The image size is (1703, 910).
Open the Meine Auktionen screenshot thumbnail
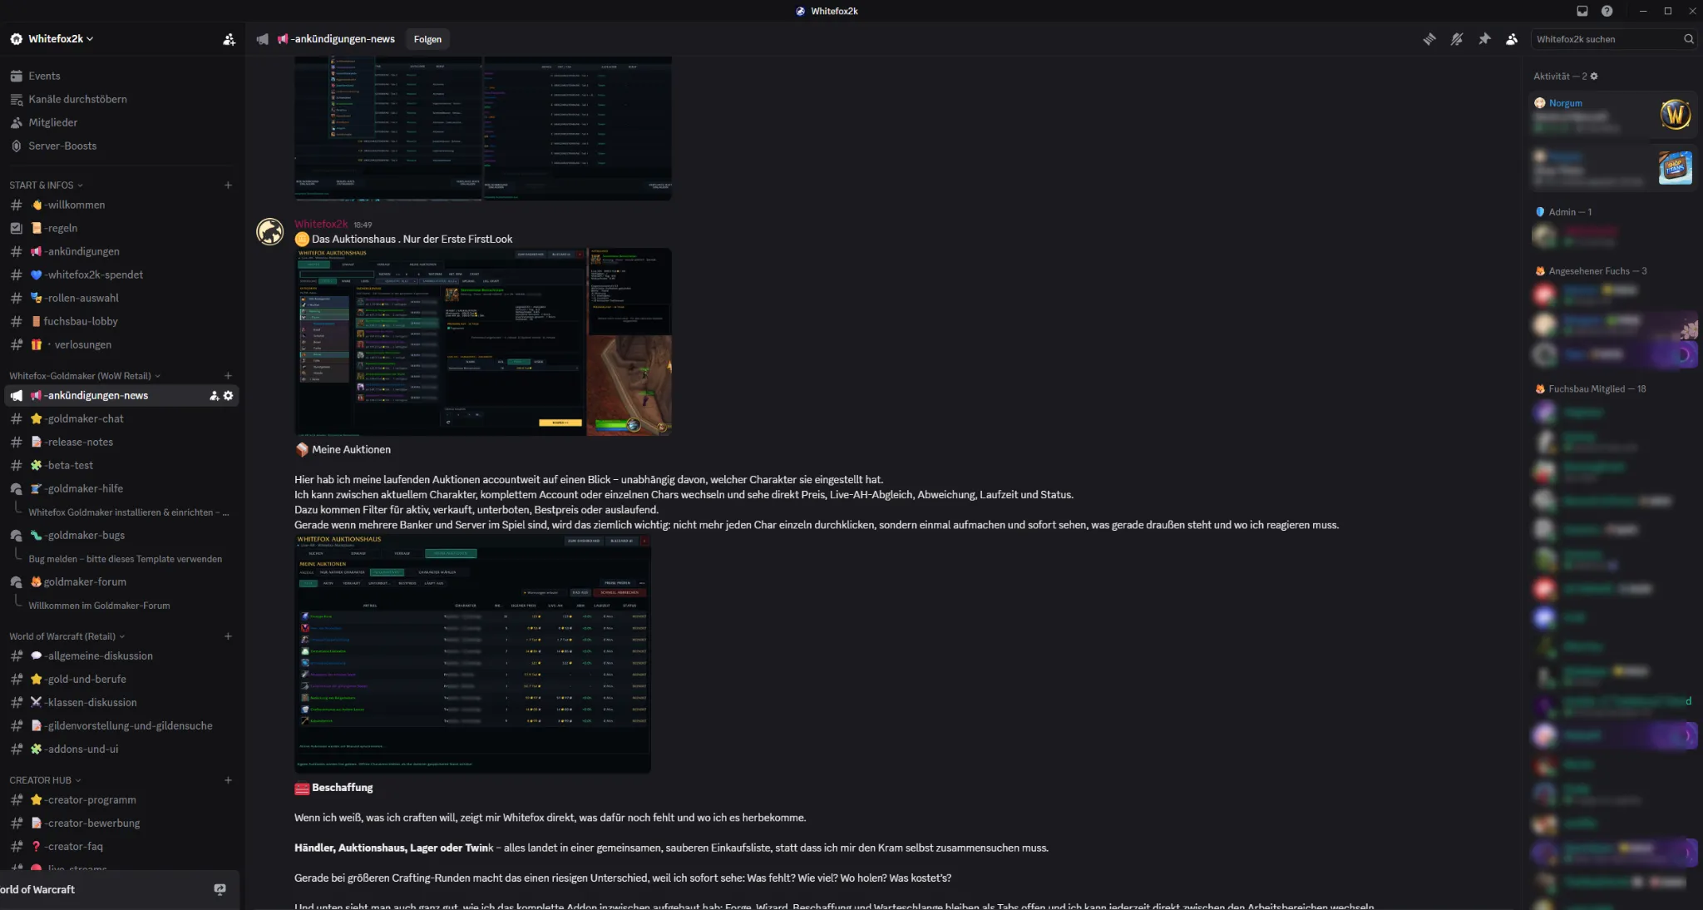(472, 654)
